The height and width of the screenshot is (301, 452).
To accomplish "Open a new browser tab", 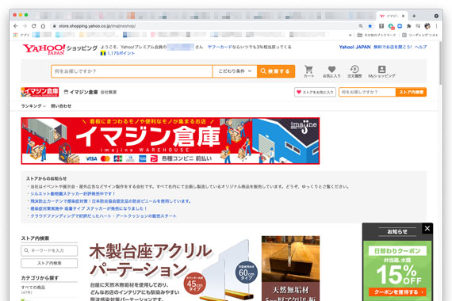I will (x=414, y=16).
